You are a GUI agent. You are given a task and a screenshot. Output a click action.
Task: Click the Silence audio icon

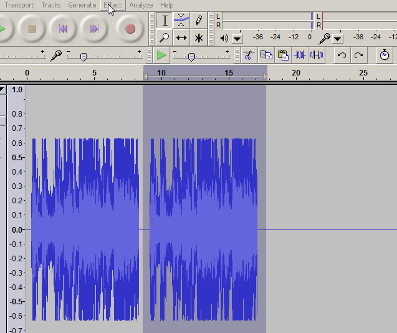(x=317, y=55)
